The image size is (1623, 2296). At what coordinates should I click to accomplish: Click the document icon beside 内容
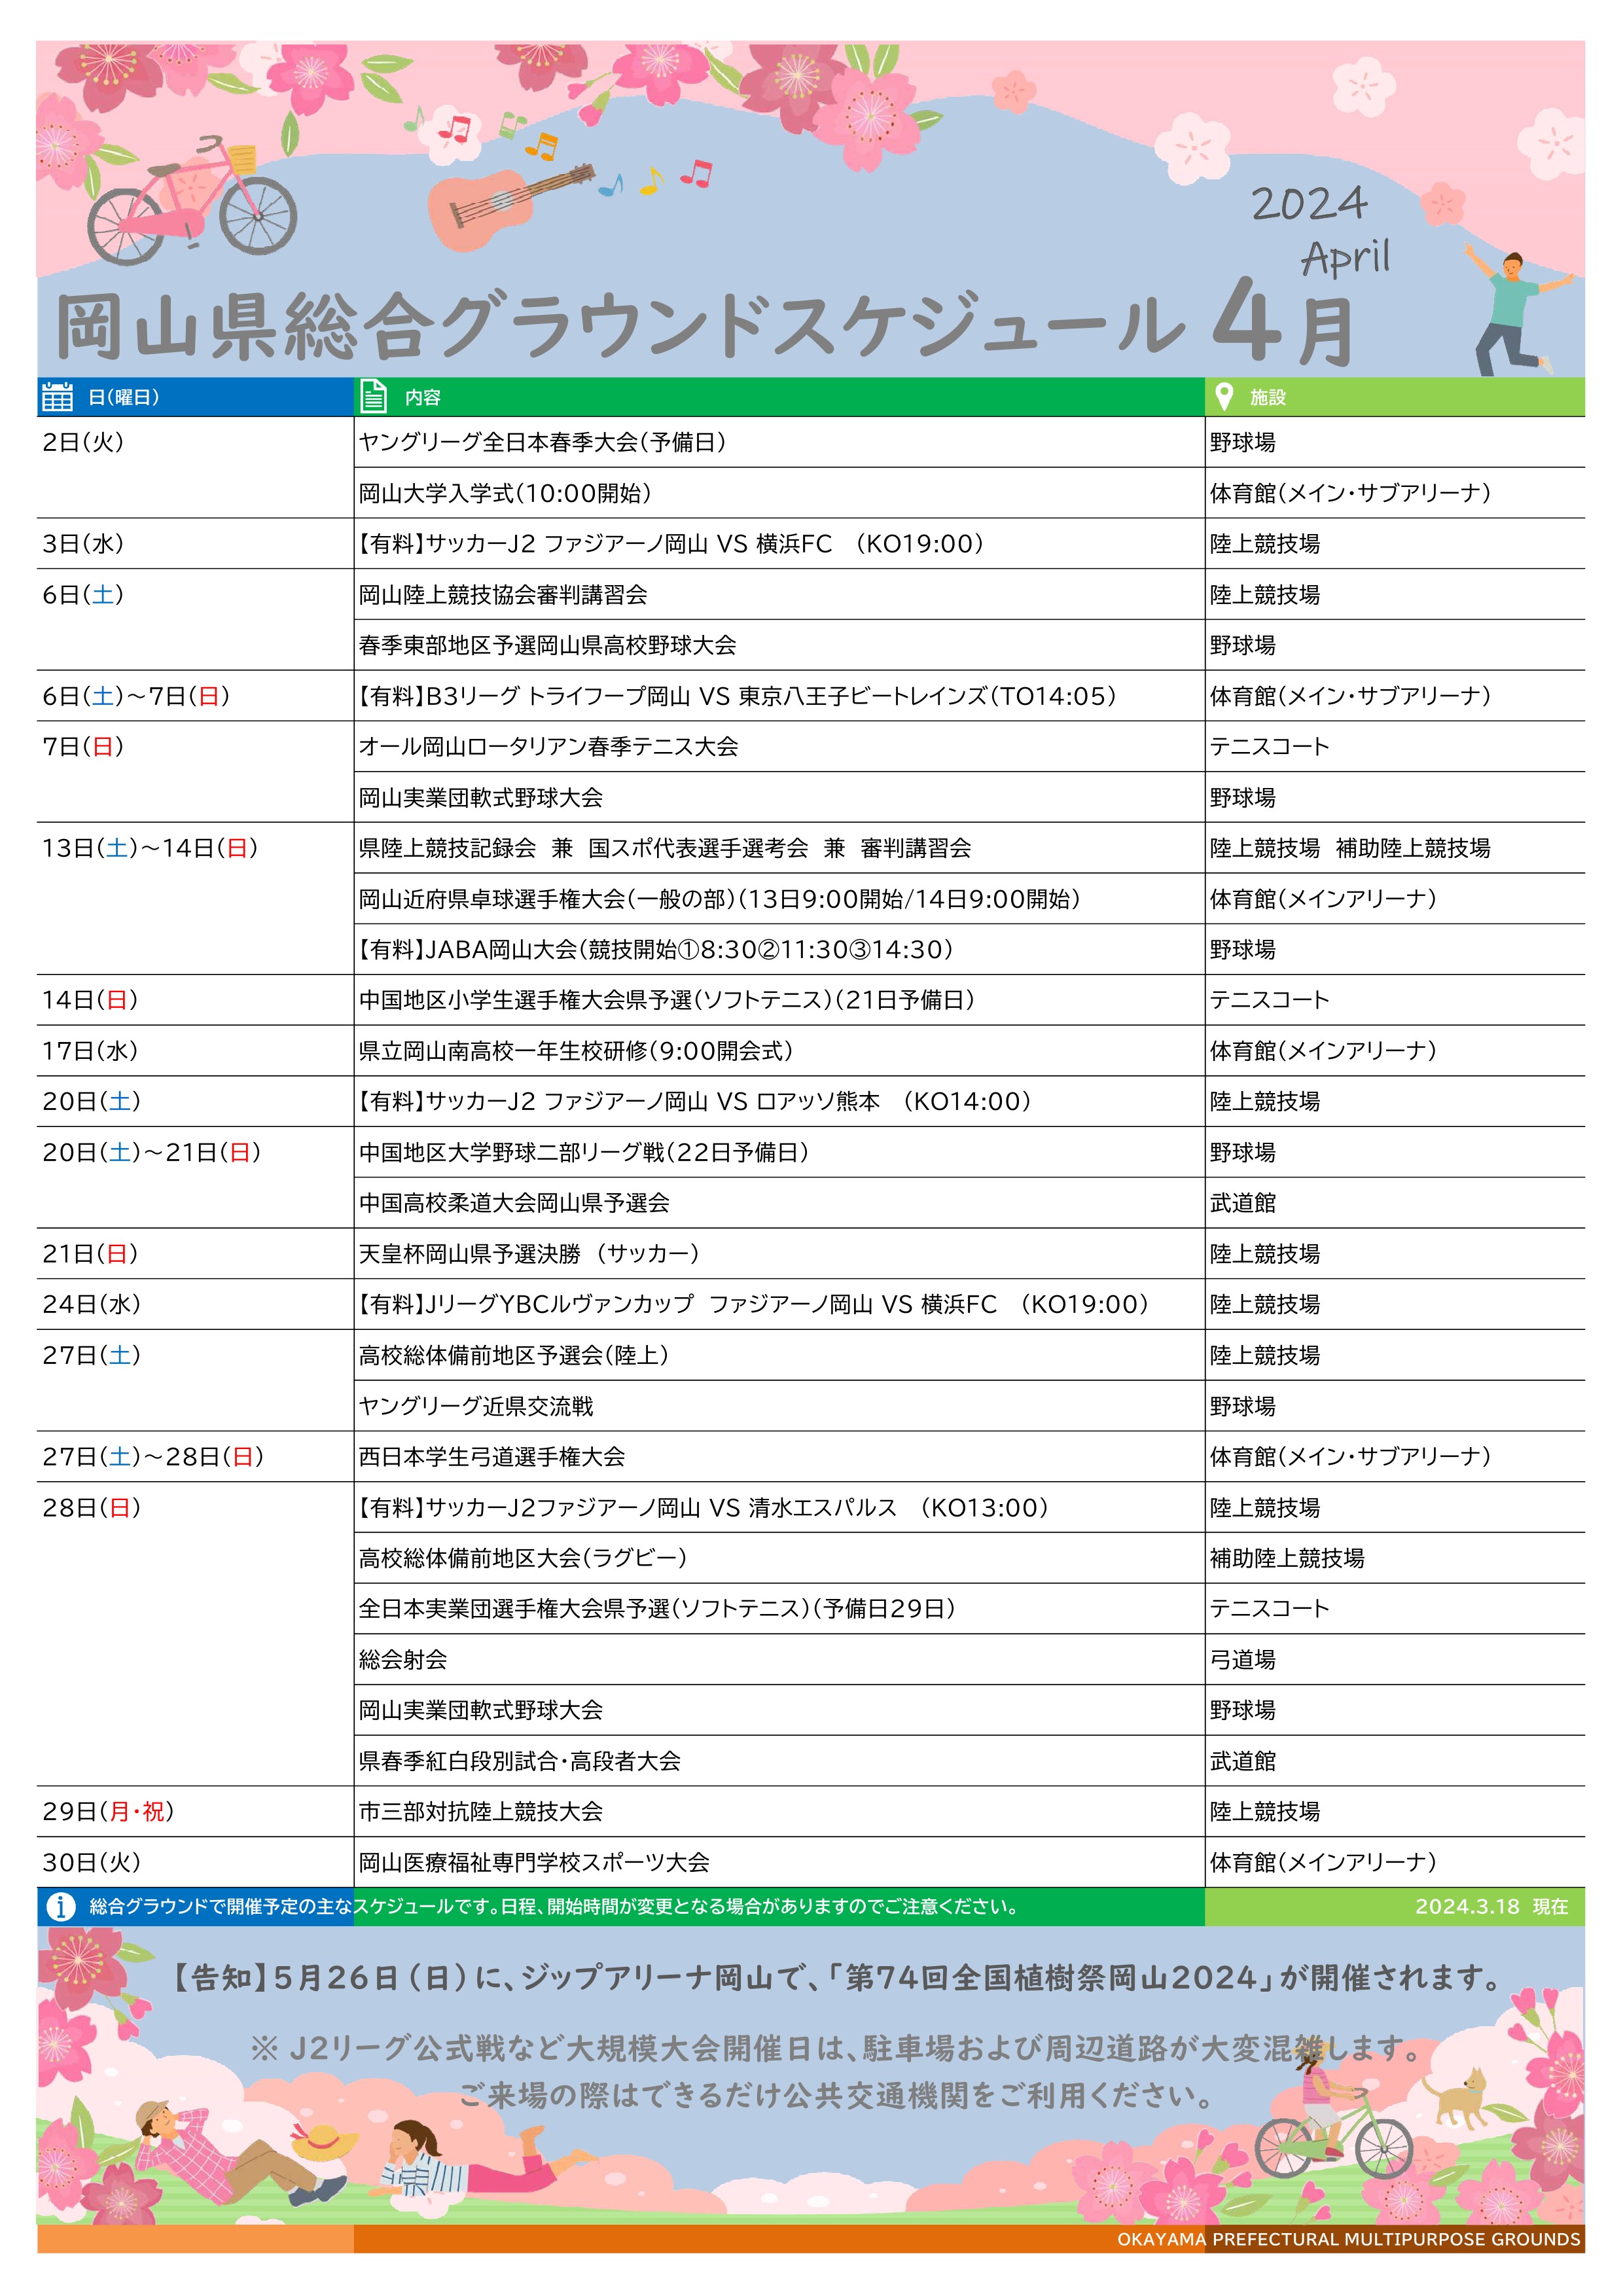click(373, 397)
